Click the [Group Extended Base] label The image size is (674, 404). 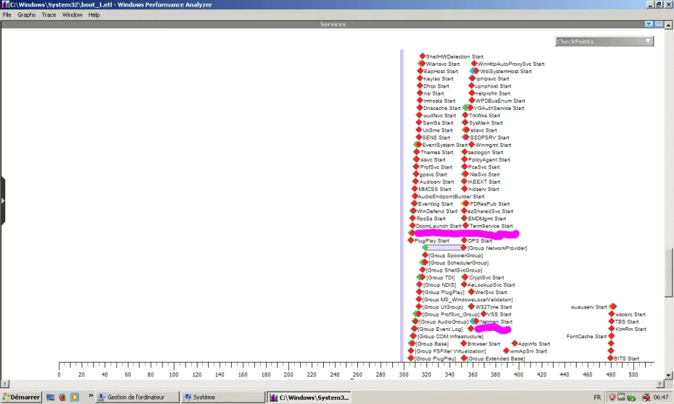point(496,359)
